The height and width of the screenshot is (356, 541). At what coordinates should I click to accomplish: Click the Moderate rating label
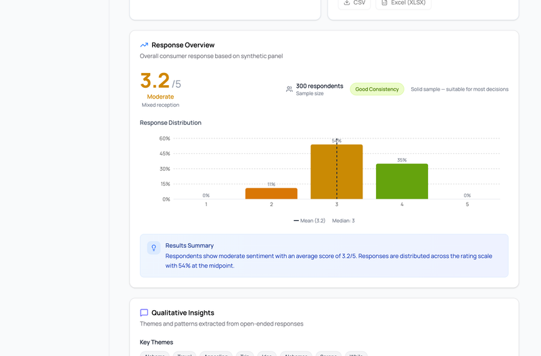click(x=160, y=97)
